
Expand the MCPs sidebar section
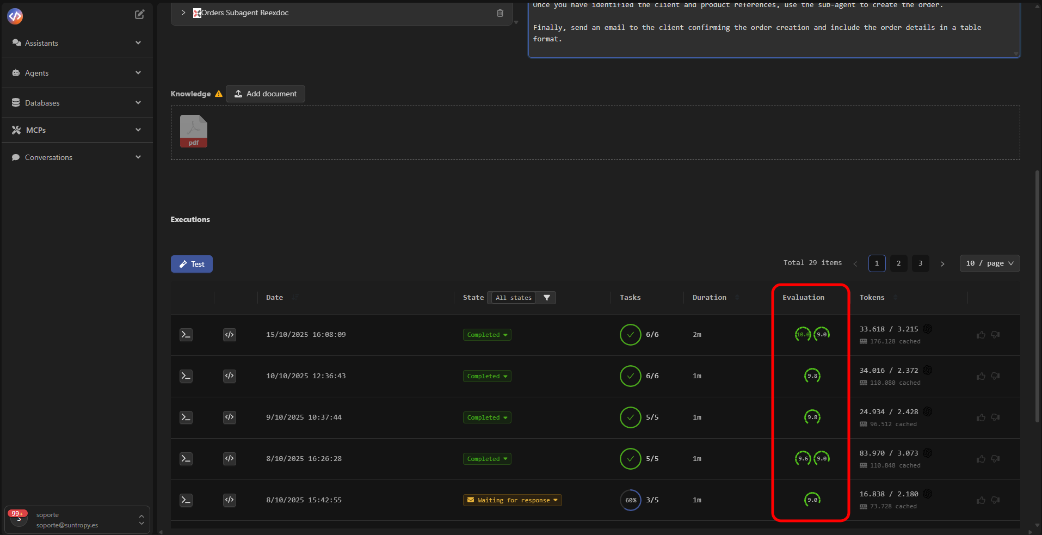[77, 130]
